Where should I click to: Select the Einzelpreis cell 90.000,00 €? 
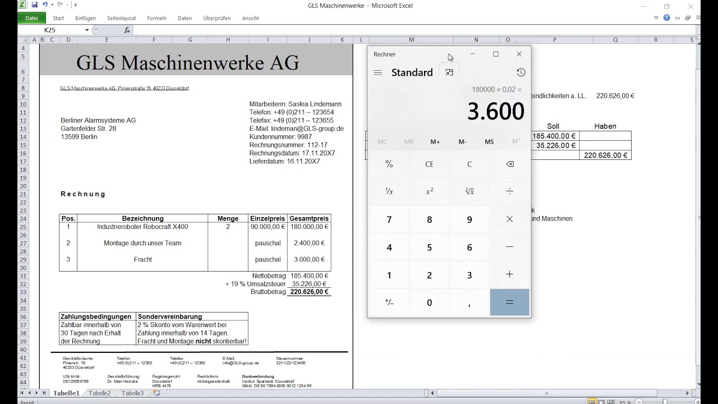coord(268,227)
